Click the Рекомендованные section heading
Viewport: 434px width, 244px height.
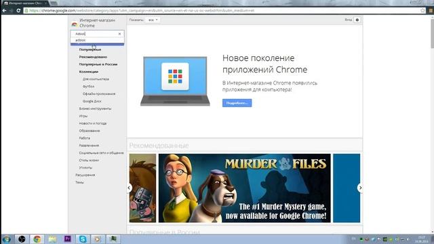point(159,146)
